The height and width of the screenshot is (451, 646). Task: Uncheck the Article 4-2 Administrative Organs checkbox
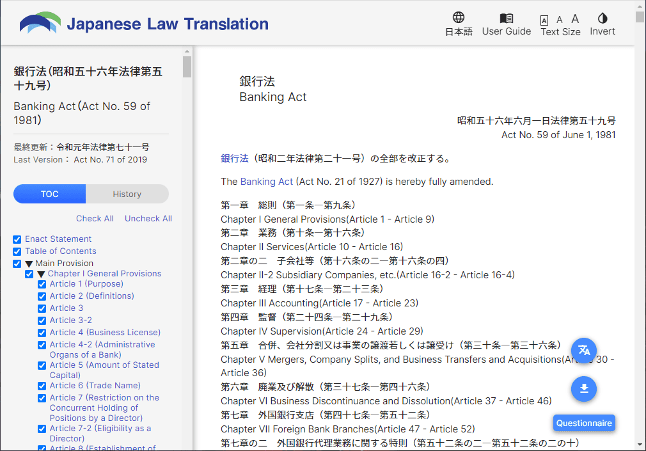click(x=42, y=345)
